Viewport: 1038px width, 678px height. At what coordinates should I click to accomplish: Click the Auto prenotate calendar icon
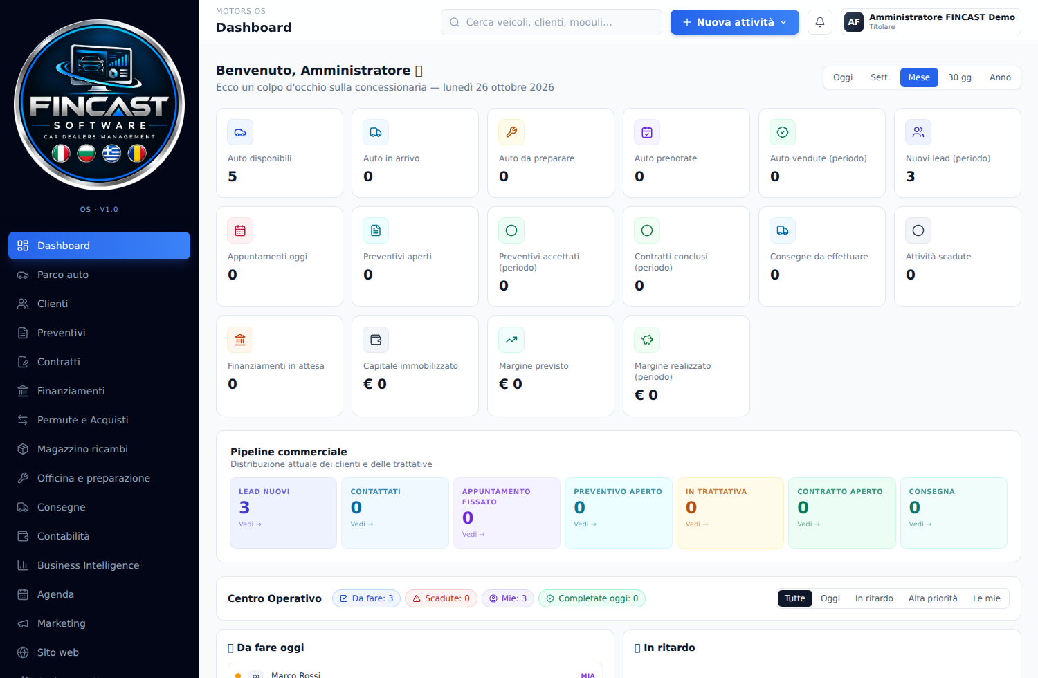(647, 132)
